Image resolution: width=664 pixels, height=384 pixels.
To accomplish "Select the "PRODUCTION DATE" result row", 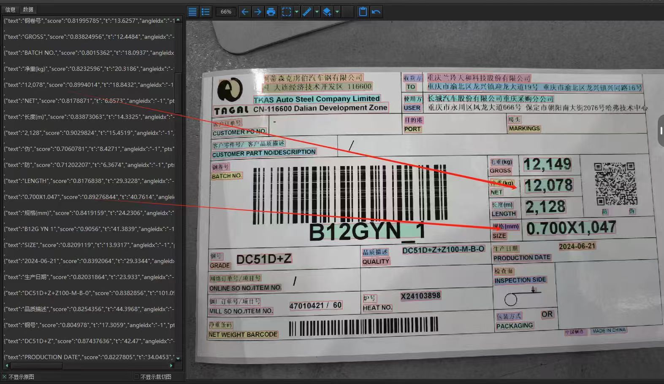I will click(89, 357).
